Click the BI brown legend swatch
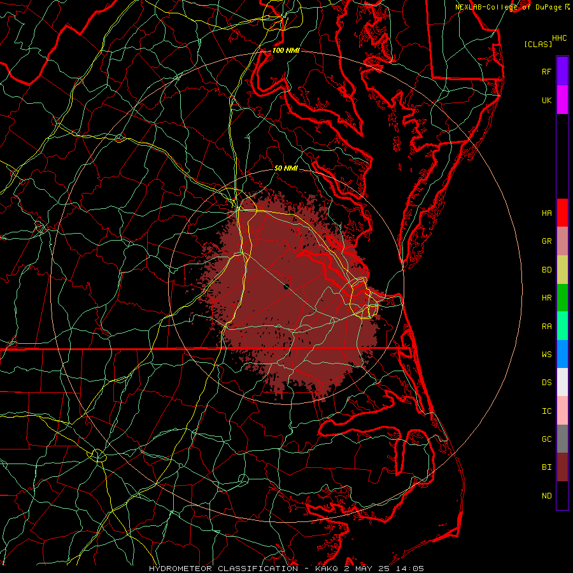Screen dimensions: 573x573 (562, 467)
